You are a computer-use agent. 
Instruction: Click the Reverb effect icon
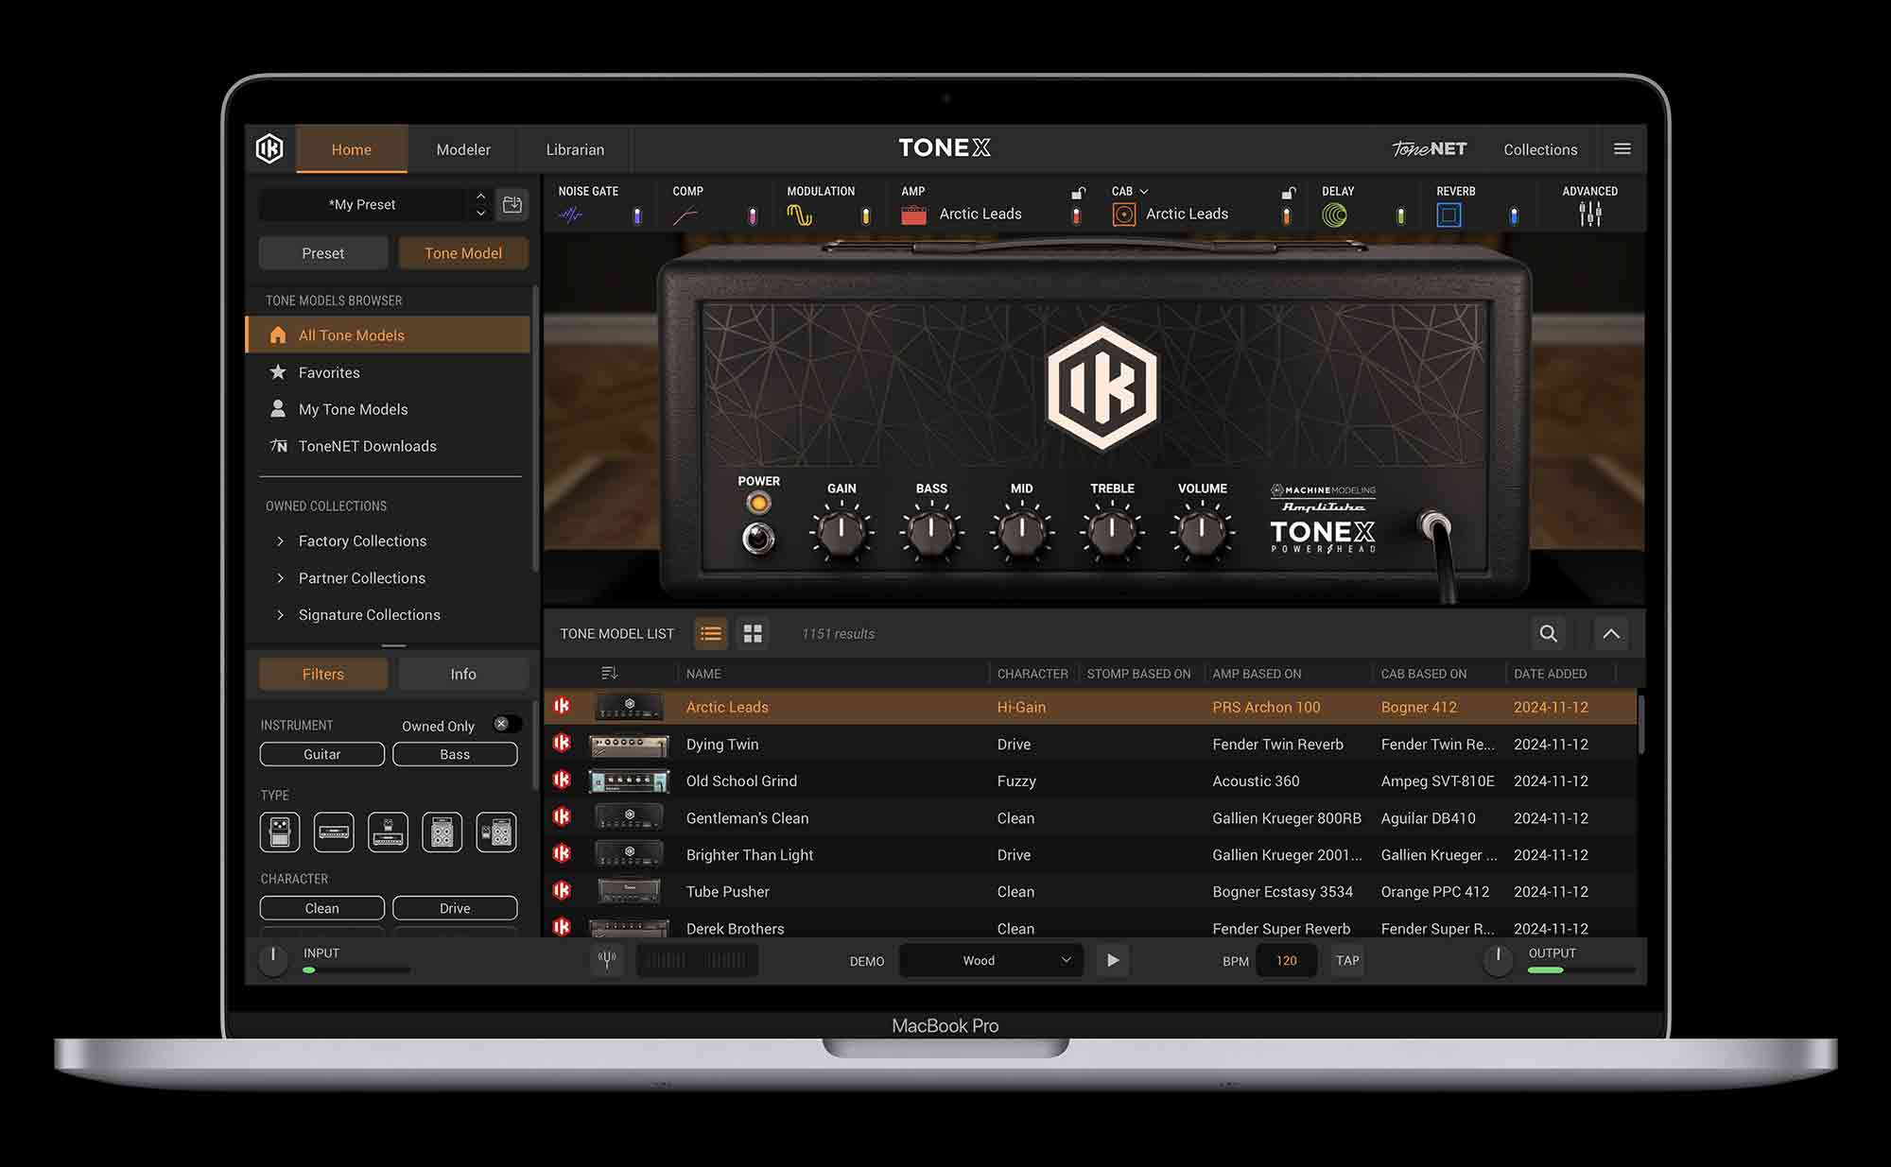click(1449, 214)
